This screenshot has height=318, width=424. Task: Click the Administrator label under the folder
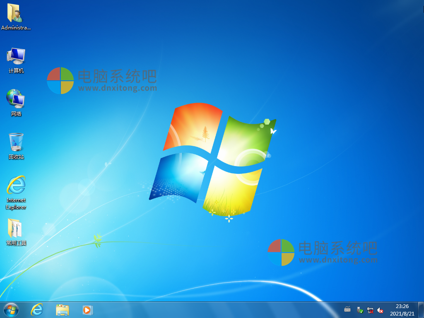15,28
